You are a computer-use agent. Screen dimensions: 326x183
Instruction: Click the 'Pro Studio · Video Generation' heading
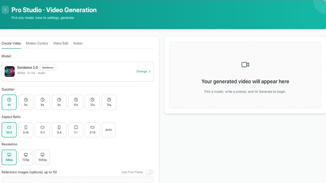pos(54,10)
